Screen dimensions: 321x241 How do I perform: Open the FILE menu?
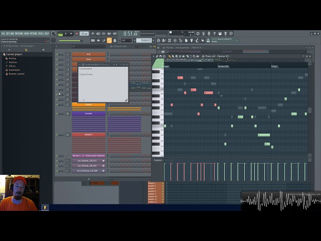pos(3,34)
